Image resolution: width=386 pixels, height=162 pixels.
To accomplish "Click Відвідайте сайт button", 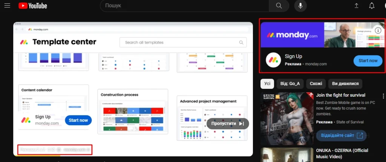I will [341, 136].
